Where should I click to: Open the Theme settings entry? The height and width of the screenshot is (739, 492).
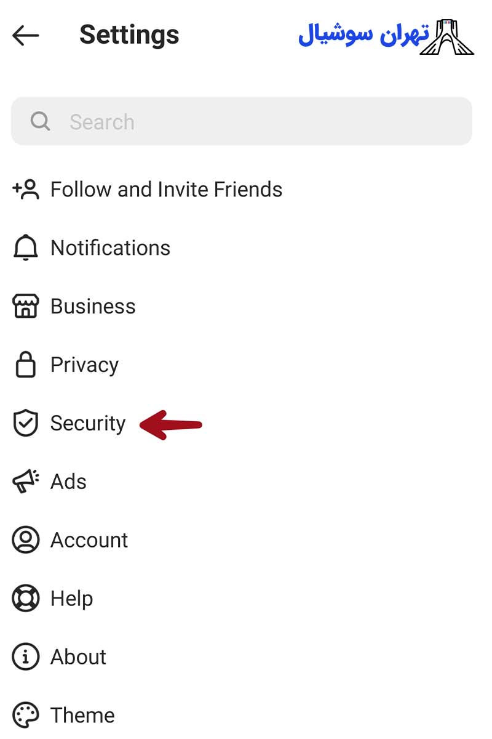click(x=82, y=716)
